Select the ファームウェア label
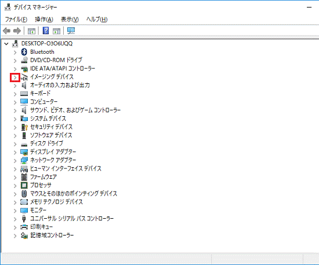Viewport: 319px width, 265px height. (x=43, y=177)
